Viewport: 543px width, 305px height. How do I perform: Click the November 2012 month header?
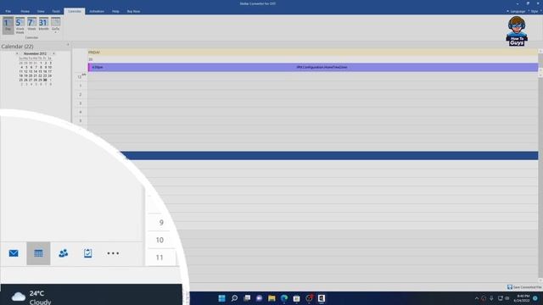pyautogui.click(x=35, y=53)
